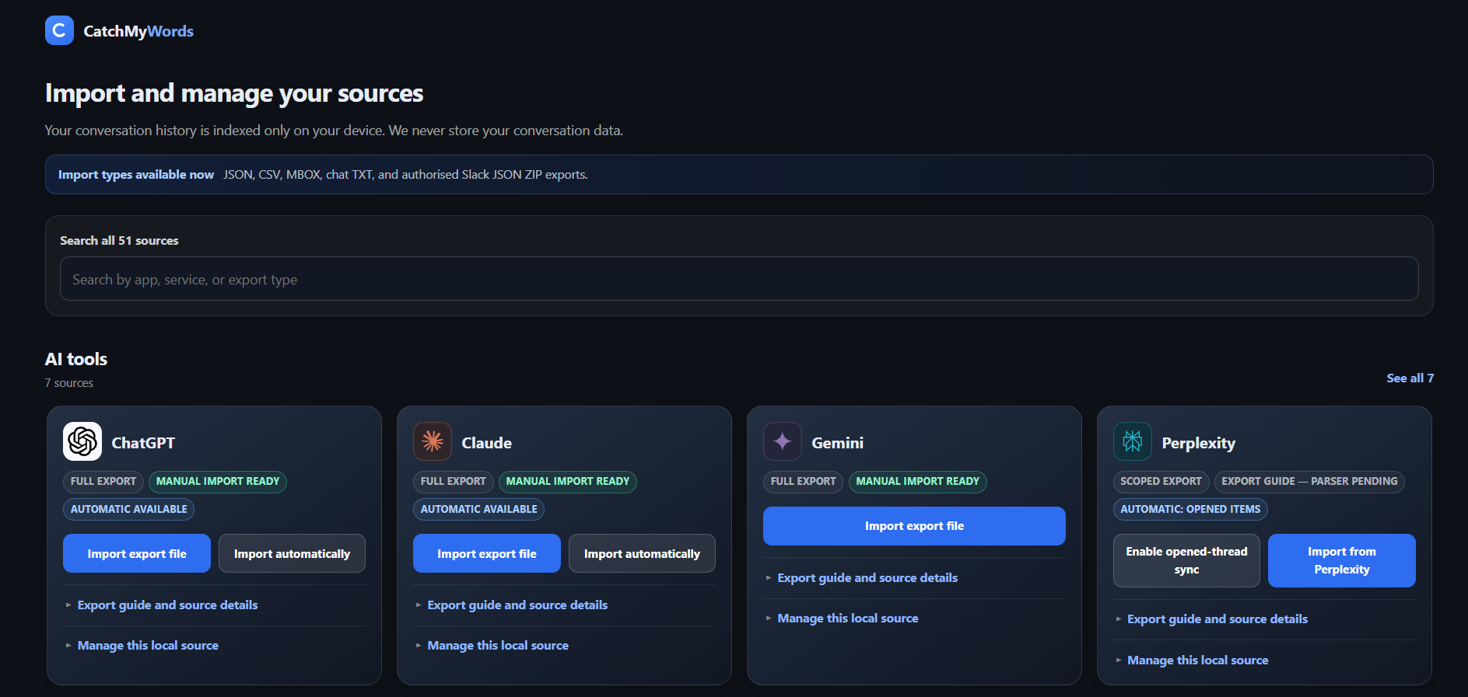Expand Manage this local source for Gemini
The height and width of the screenshot is (697, 1468).
click(x=848, y=618)
